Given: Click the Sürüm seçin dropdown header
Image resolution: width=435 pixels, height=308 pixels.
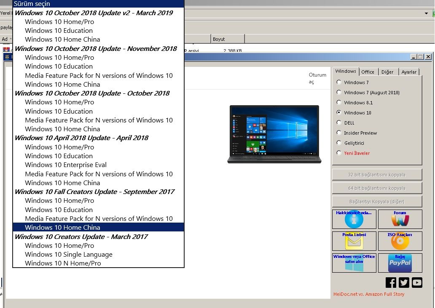Looking at the screenshot, I should 99,4.
